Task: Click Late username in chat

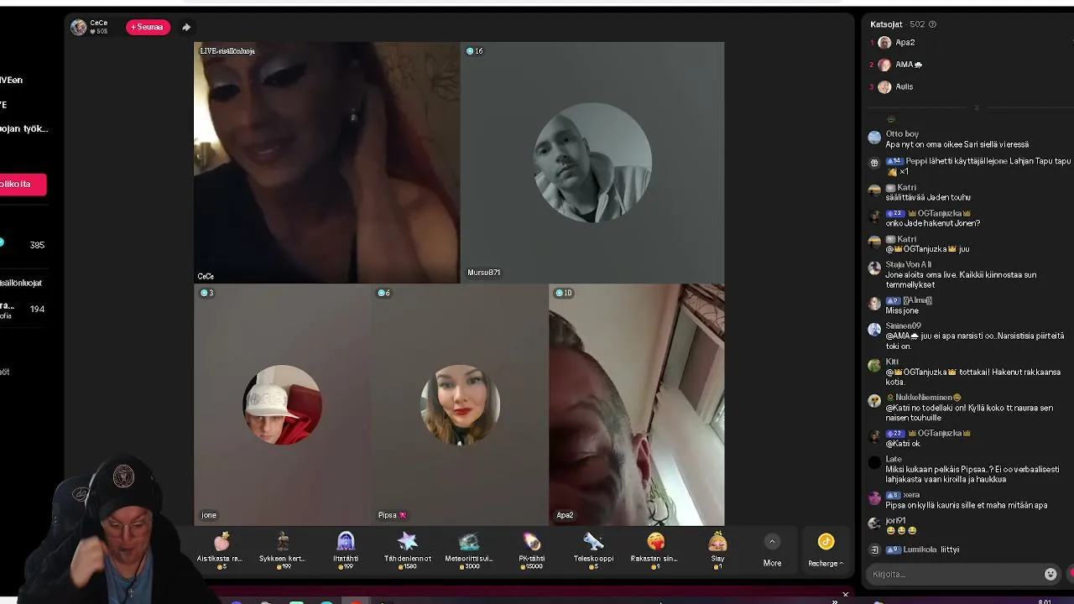Action: 894,460
